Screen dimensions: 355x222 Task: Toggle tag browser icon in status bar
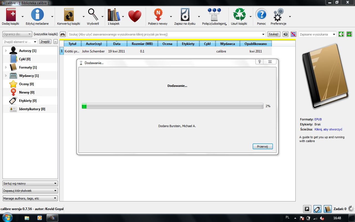(x=317, y=209)
